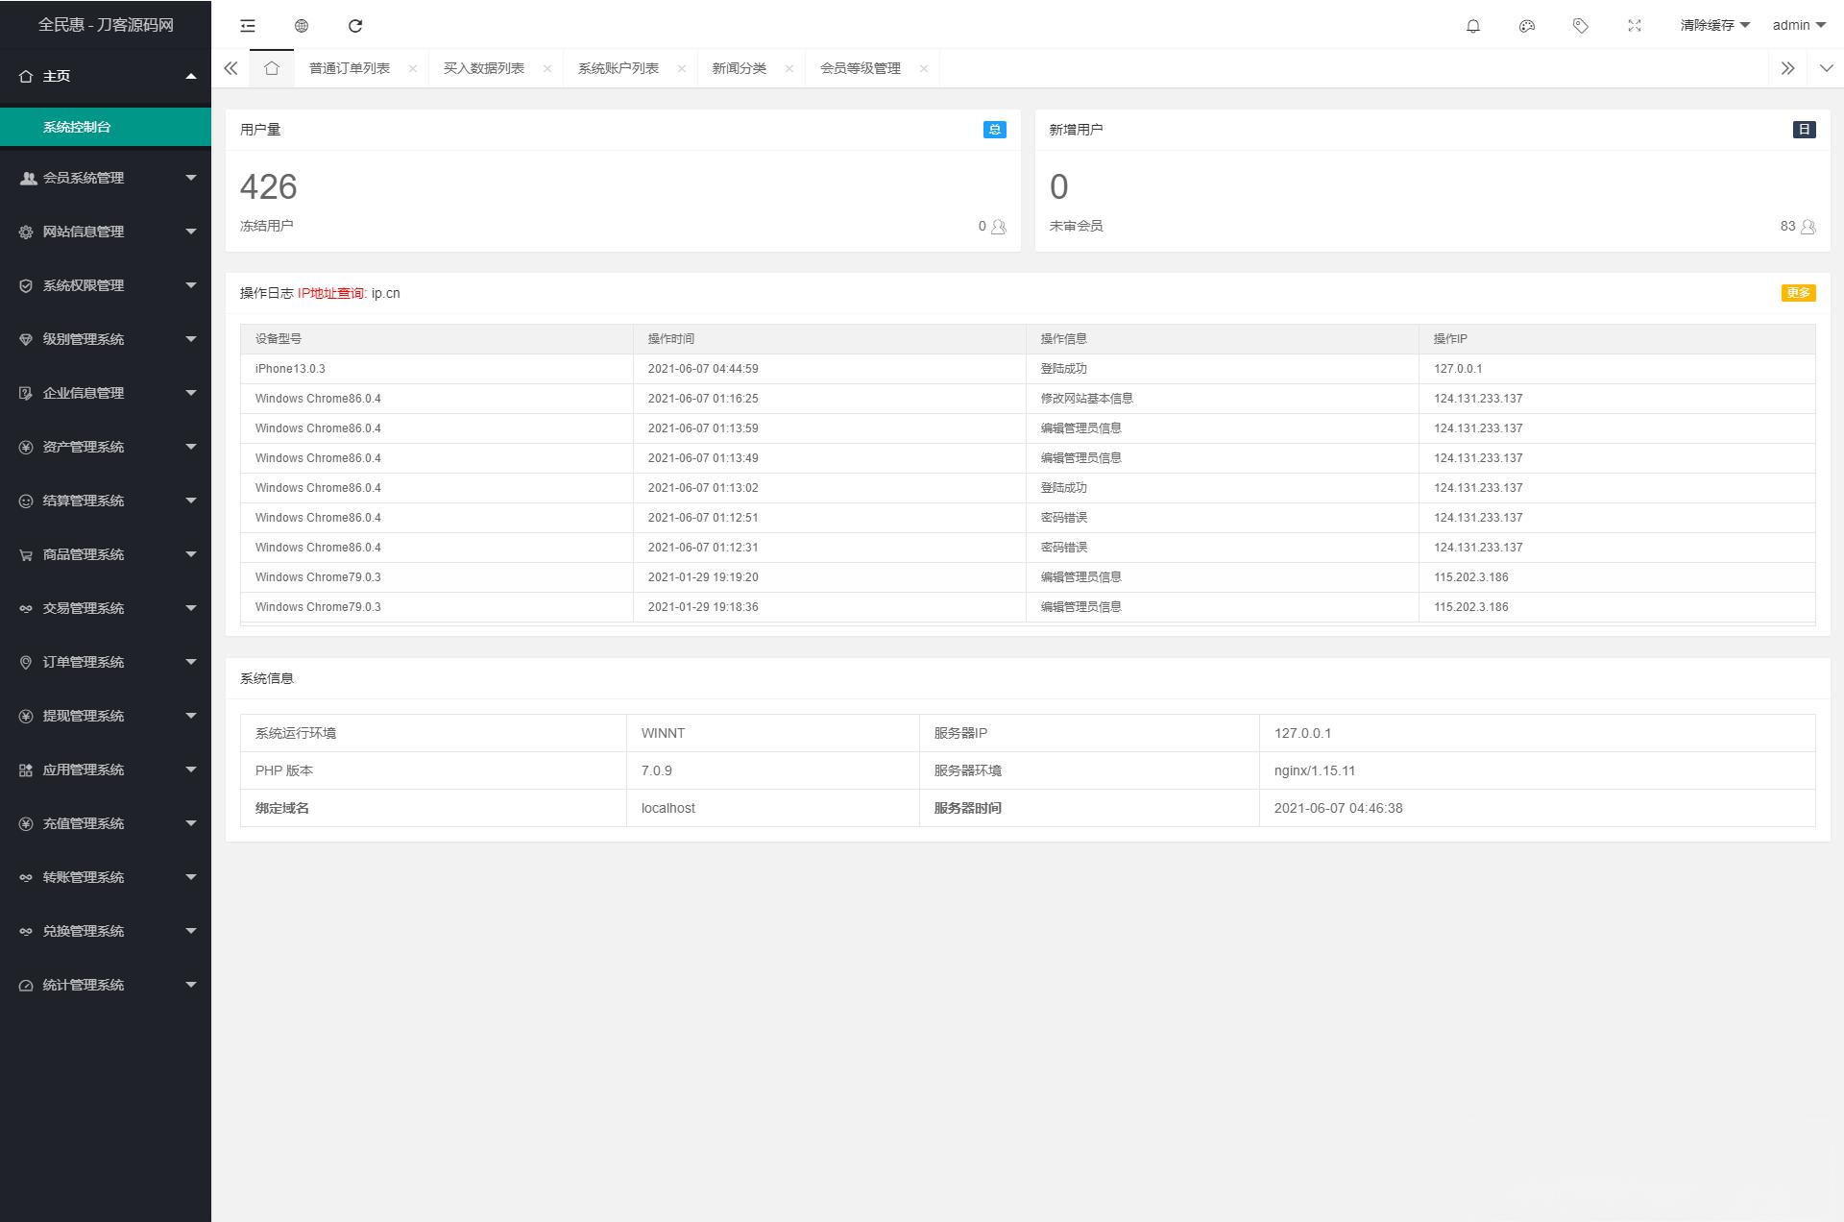
Task: Expand 兑换管理系统 menu
Action: [106, 931]
